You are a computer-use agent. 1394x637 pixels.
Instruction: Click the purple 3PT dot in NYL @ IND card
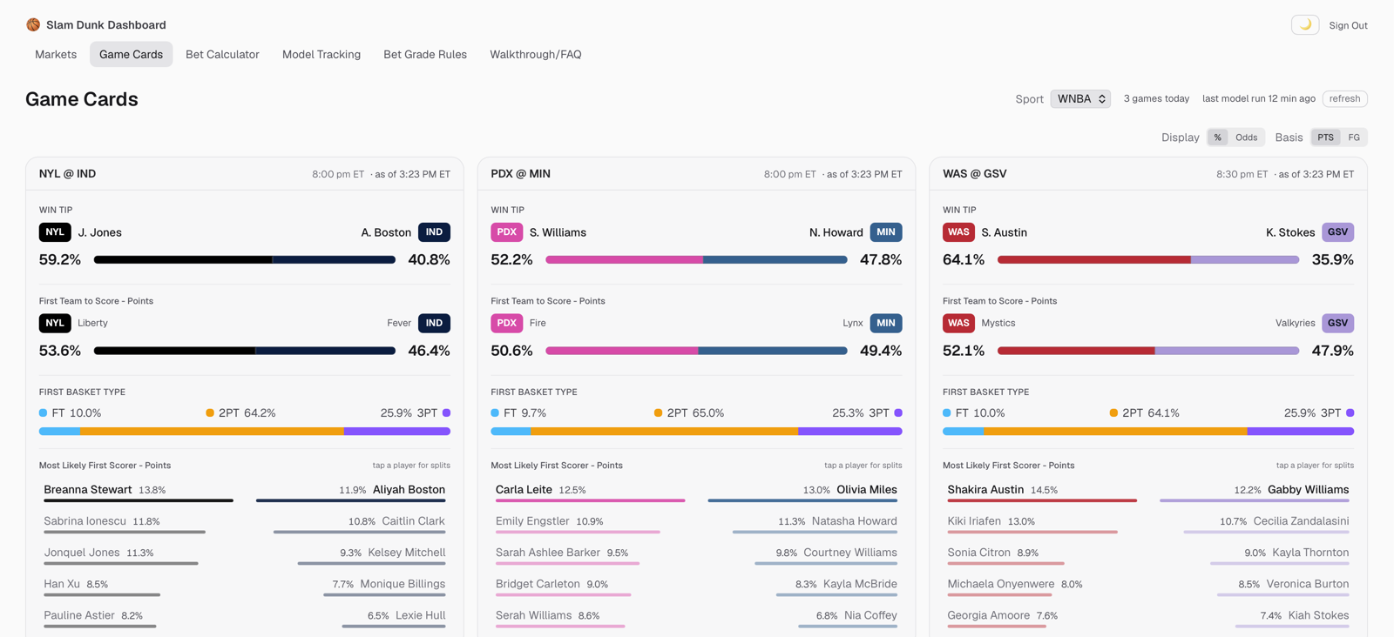point(446,412)
